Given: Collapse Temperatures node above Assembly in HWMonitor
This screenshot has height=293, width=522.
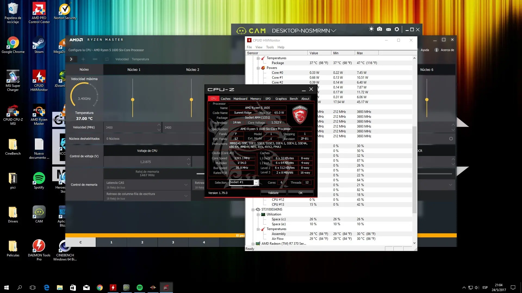Looking at the screenshot, I should (258, 229).
